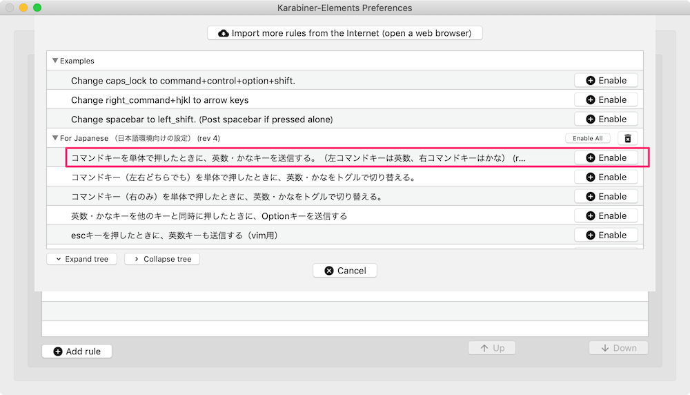The height and width of the screenshot is (395, 690).
Task: Select the text 'Change right_command+hjkl to arrow keys'
Action: click(160, 100)
